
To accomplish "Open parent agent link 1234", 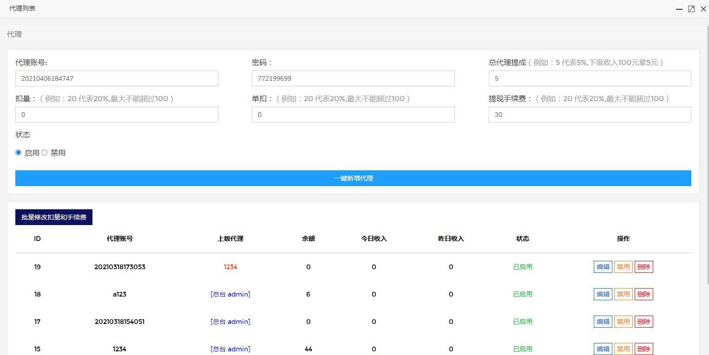I will coord(230,267).
